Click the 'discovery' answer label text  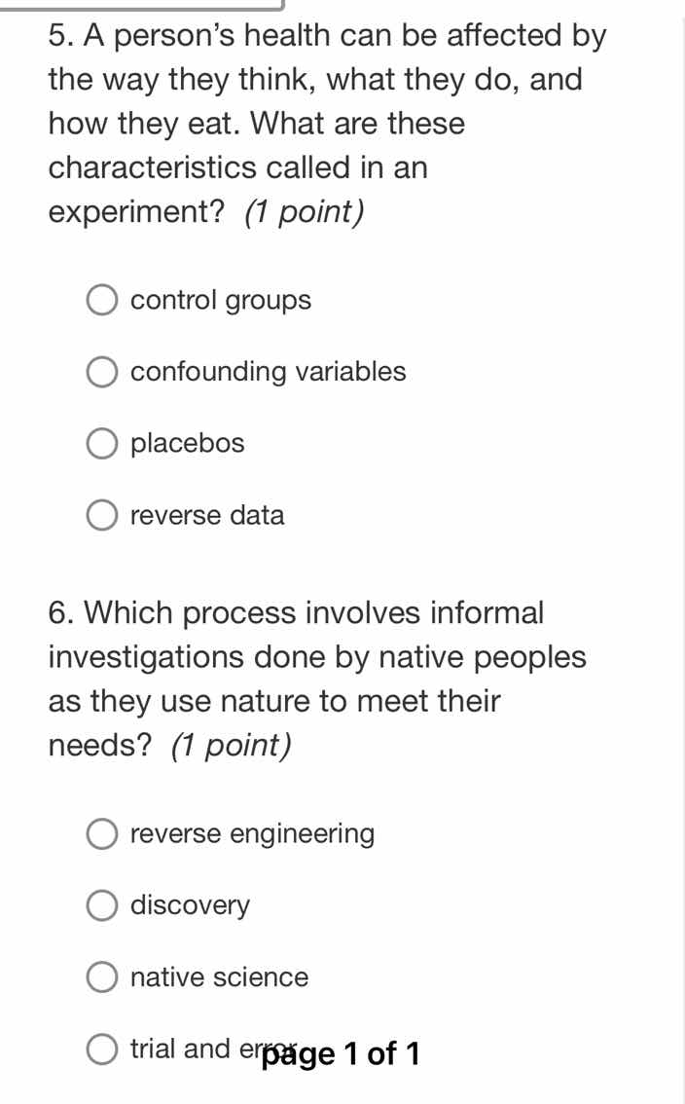191,905
